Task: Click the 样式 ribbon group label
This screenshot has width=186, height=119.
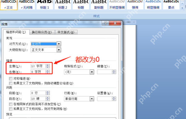Action: point(96,16)
